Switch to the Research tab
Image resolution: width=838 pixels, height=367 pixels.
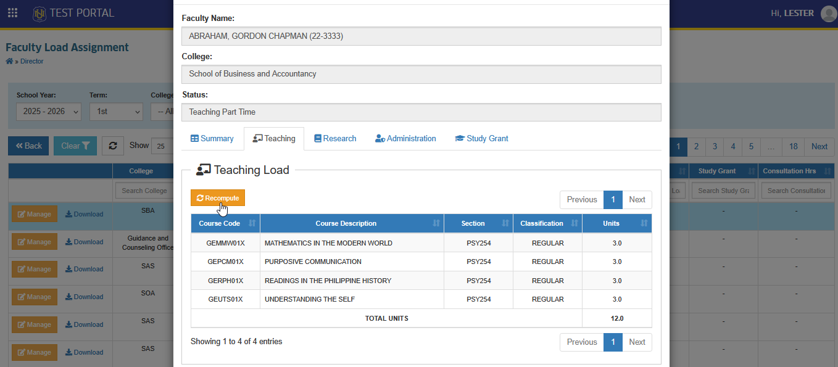[x=335, y=139]
